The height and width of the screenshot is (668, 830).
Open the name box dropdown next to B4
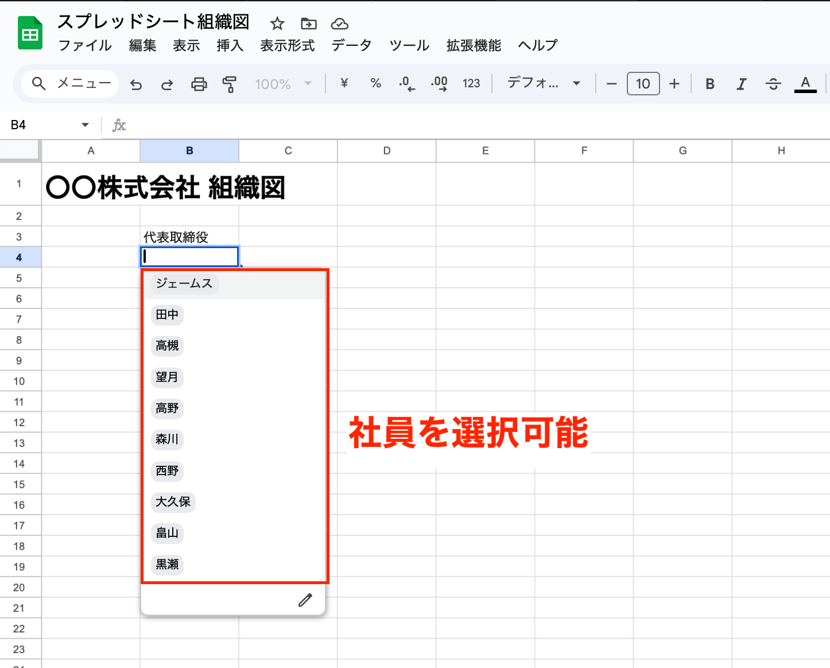(x=85, y=125)
